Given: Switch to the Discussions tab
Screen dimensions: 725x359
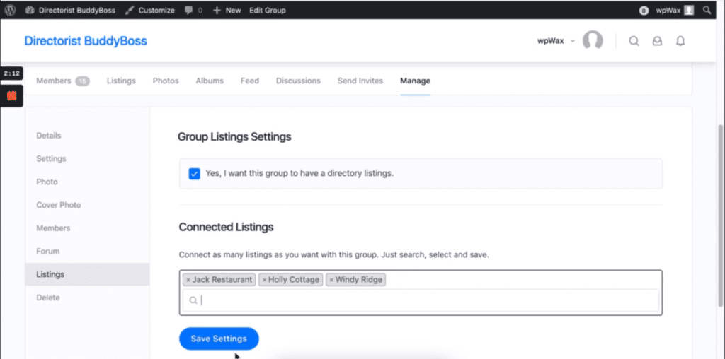Looking at the screenshot, I should [x=298, y=81].
